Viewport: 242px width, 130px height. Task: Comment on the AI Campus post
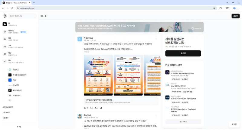92,108
